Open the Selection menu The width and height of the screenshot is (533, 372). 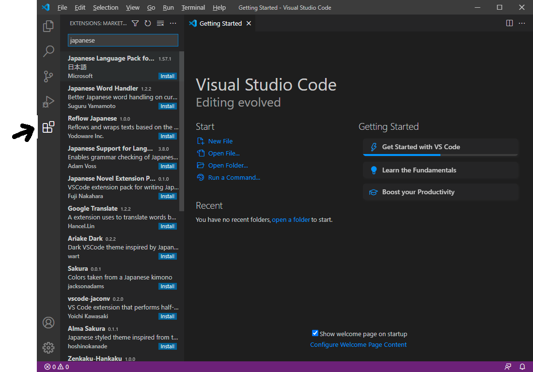click(x=105, y=7)
